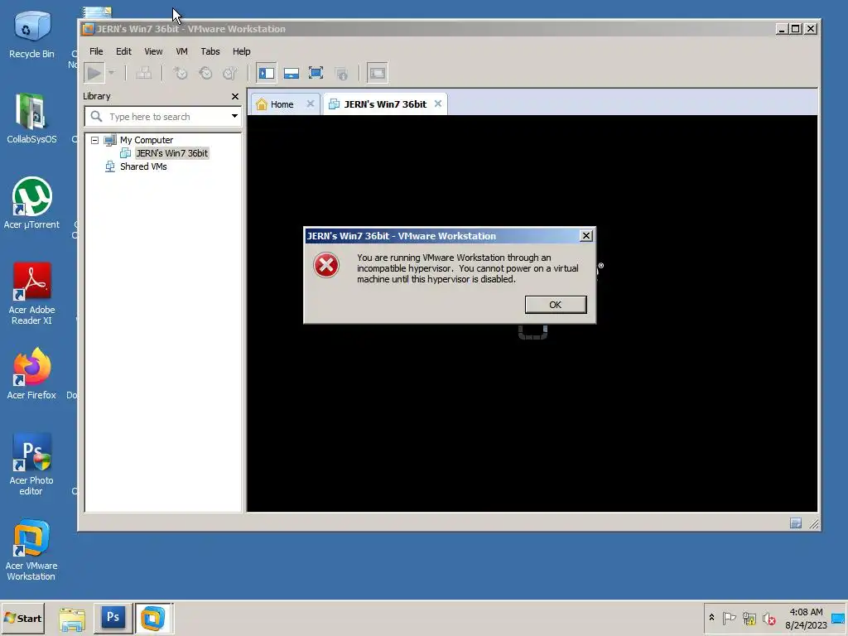This screenshot has height=636, width=848.
Task: Open Acer Firefox desktop shortcut
Action: tap(31, 373)
